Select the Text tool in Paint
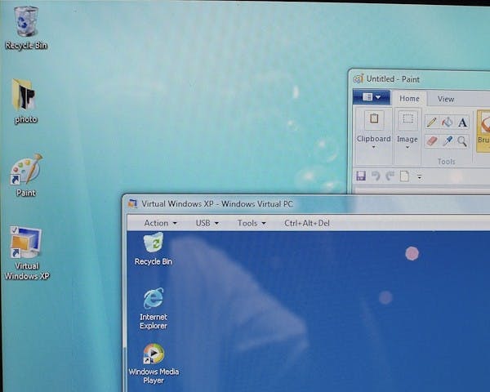The image size is (490, 392). pos(463,122)
